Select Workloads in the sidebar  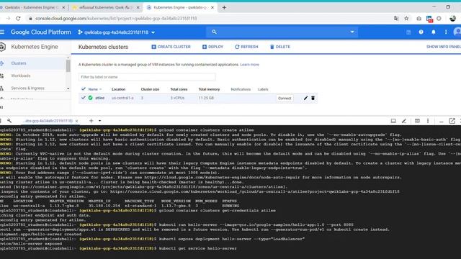click(x=21, y=76)
